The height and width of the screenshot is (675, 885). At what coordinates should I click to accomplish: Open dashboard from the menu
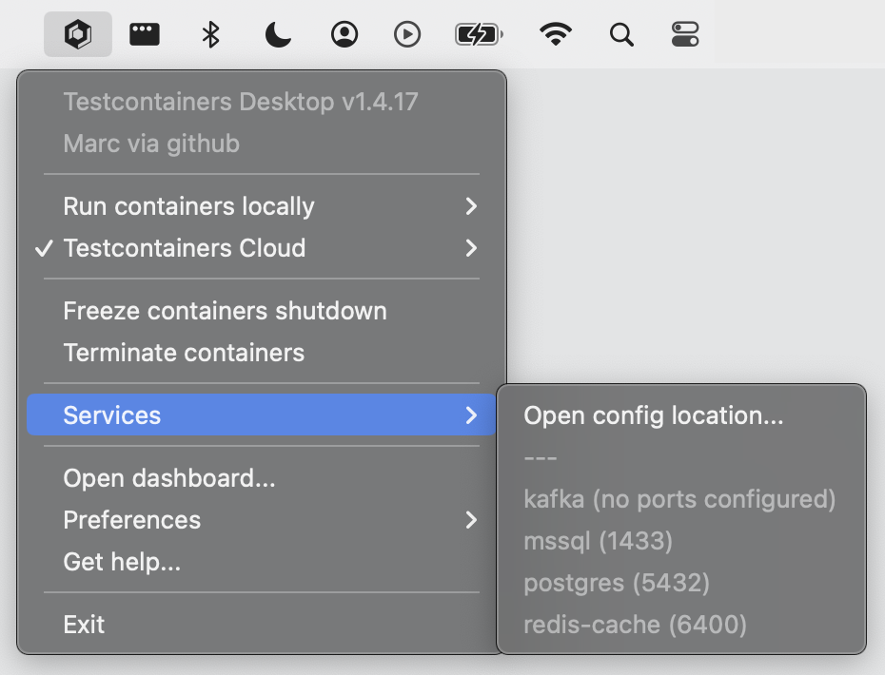pyautogui.click(x=169, y=478)
